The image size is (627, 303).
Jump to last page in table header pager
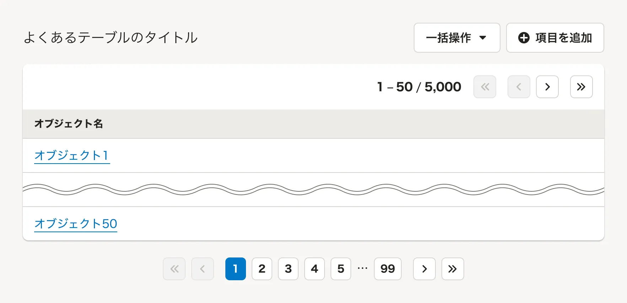point(581,87)
